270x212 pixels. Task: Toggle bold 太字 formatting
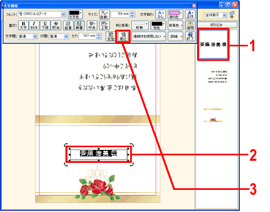tap(23, 25)
